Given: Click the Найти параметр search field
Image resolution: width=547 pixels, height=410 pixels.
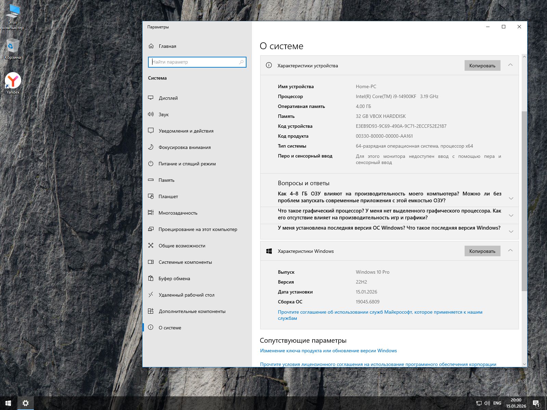Looking at the screenshot, I should (195, 62).
